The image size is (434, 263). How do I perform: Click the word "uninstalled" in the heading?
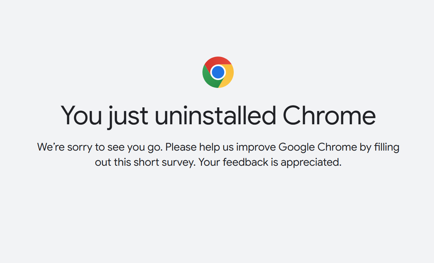tap(215, 115)
